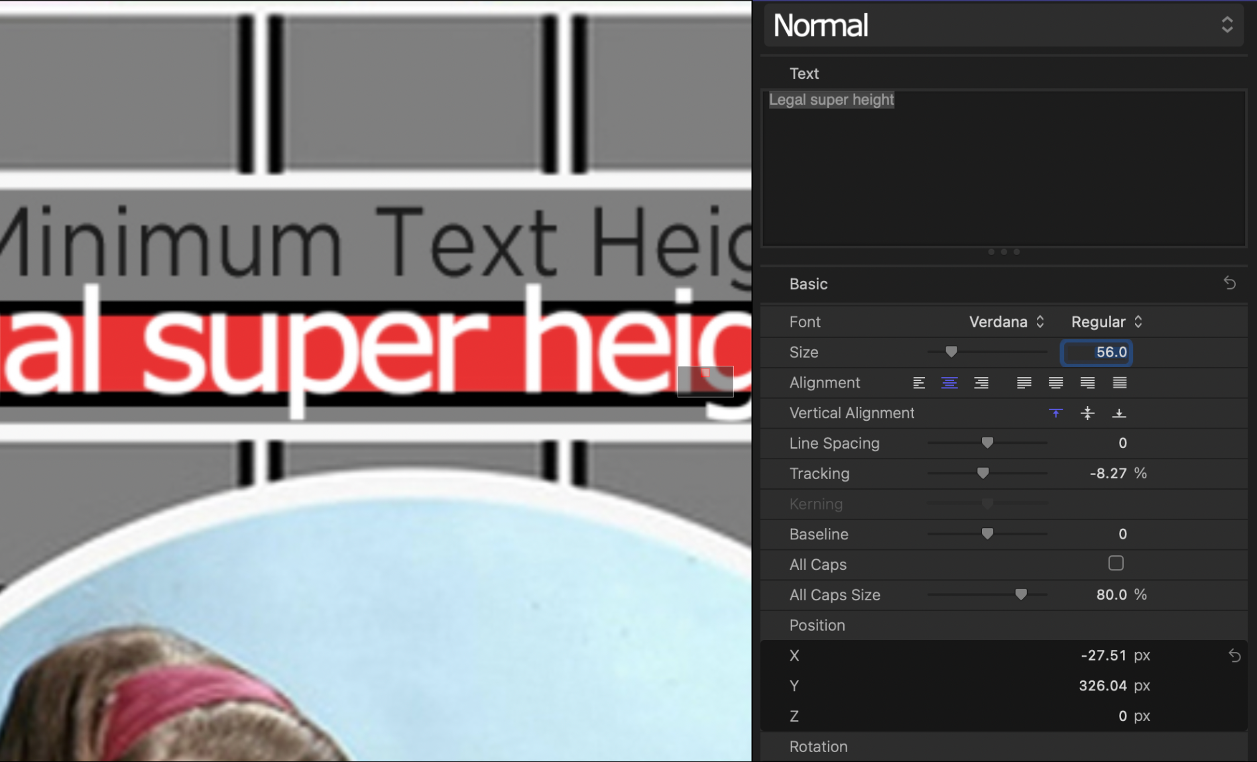Click the Rotation parameter label
Image resolution: width=1257 pixels, height=762 pixels.
coord(818,747)
